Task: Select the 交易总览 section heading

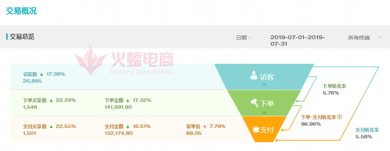Action: pyautogui.click(x=22, y=37)
